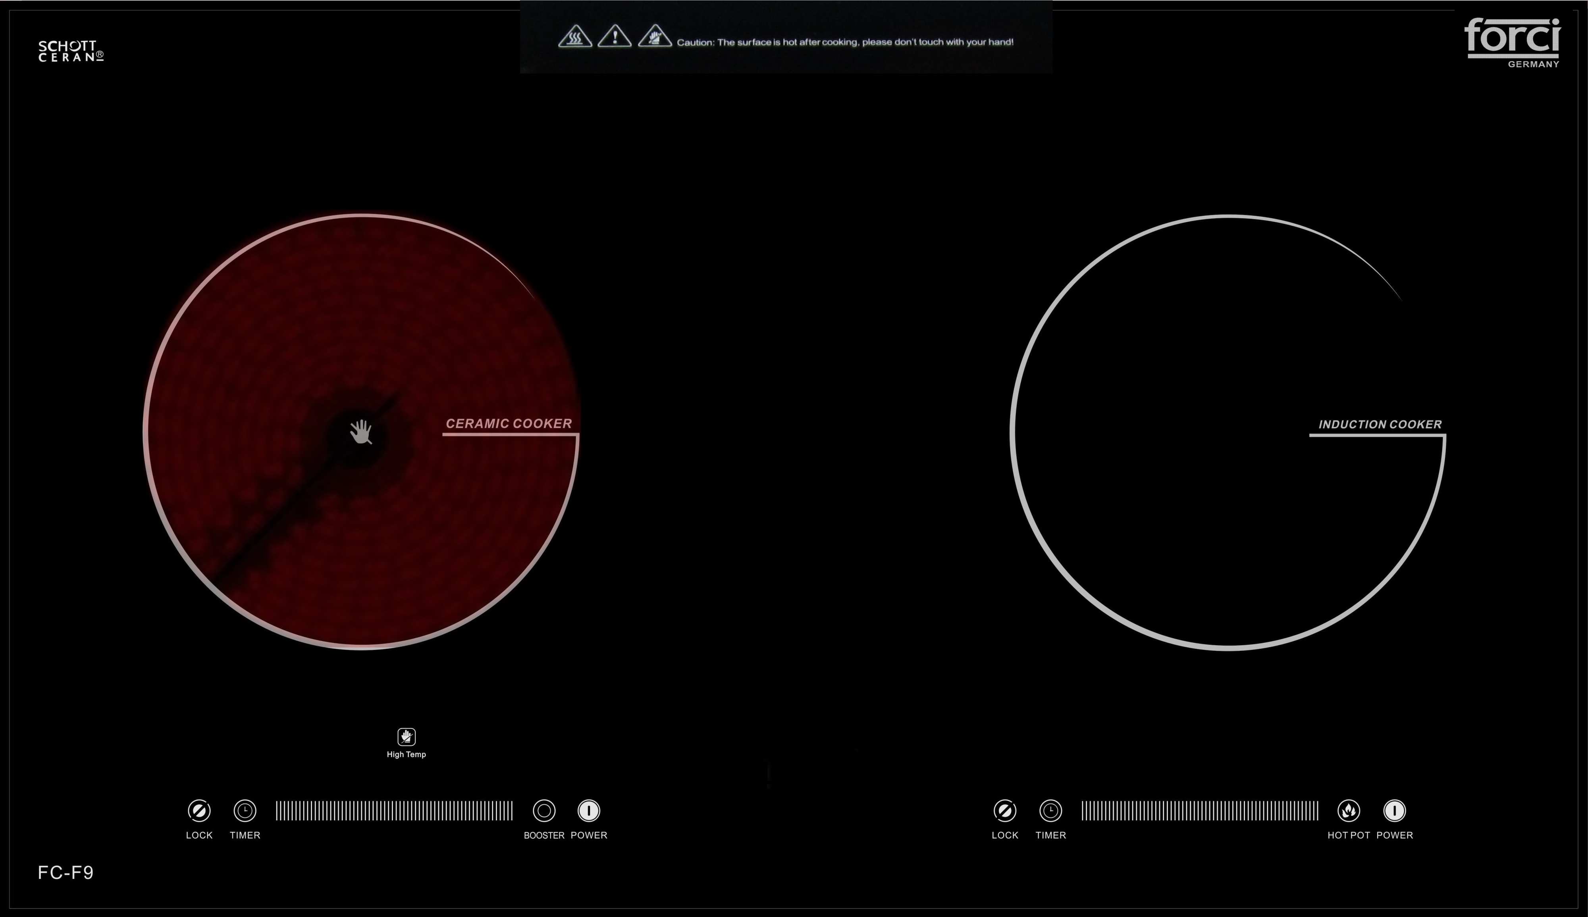Image resolution: width=1588 pixels, height=917 pixels.
Task: Click the exclamation warning triangle icon
Action: point(615,37)
